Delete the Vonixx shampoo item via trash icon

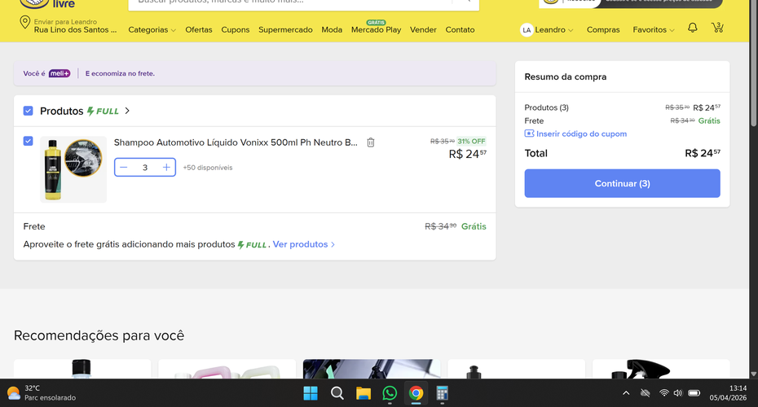[x=371, y=142]
